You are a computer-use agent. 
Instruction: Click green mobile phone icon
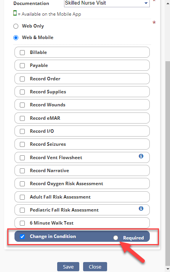(x=15, y=13)
